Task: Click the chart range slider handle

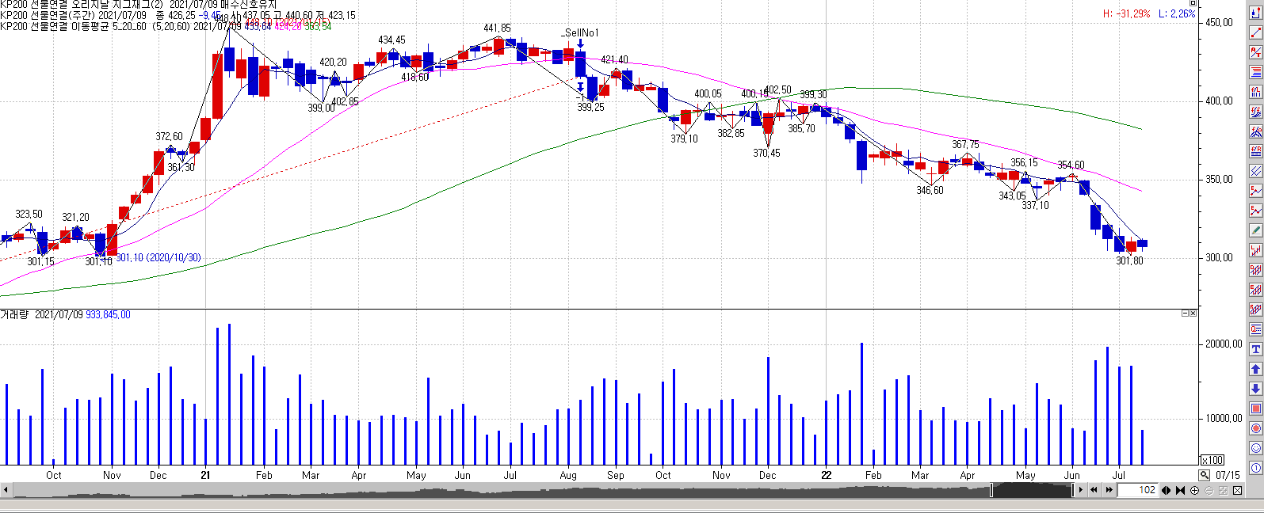Action: pos(992,491)
